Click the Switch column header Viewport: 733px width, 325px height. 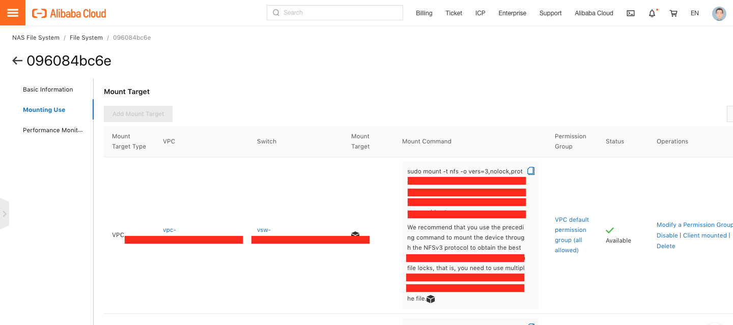click(267, 141)
